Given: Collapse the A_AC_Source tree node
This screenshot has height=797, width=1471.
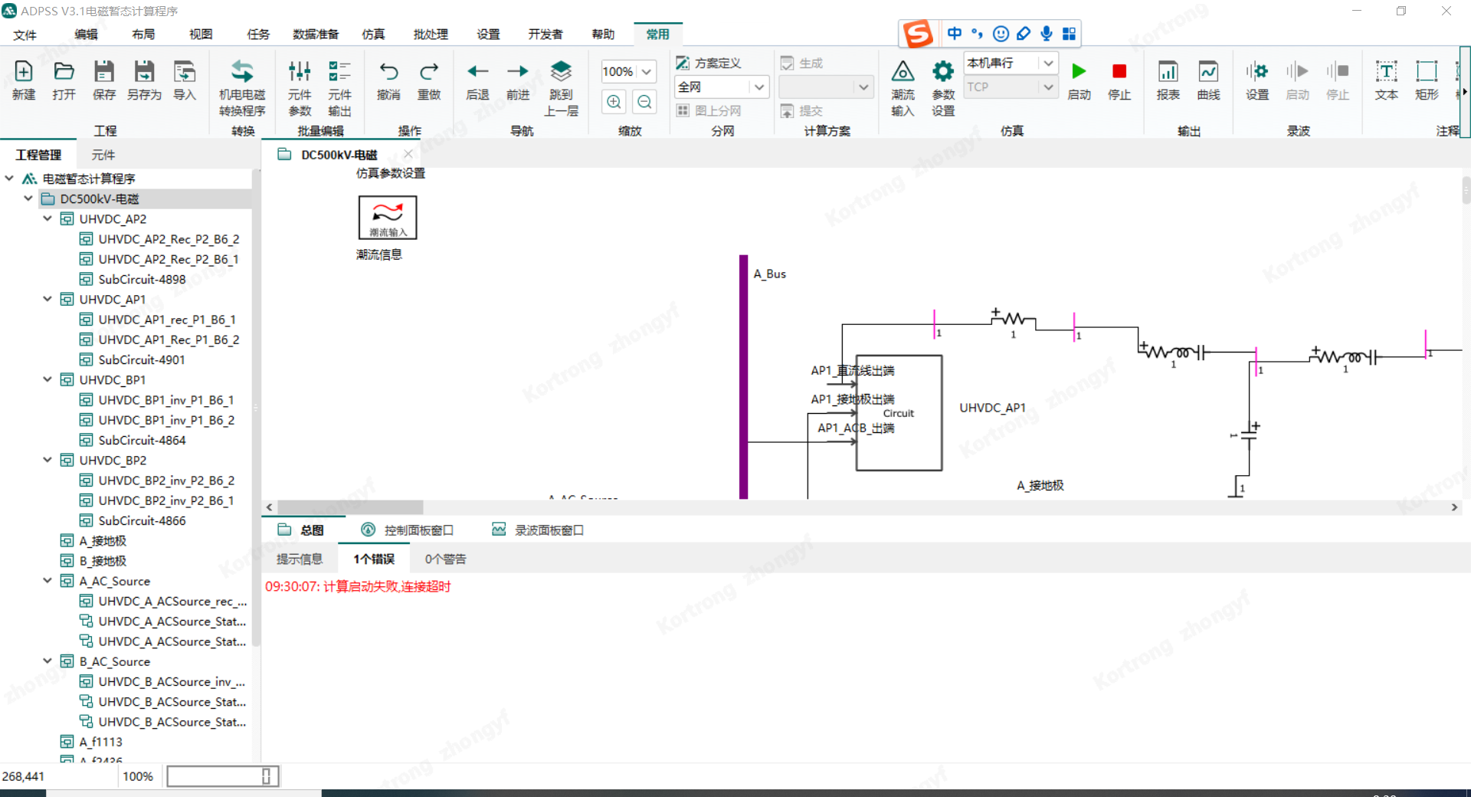Looking at the screenshot, I should [48, 581].
